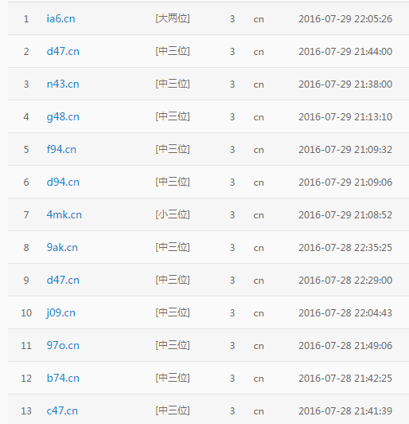This screenshot has width=409, height=424.
Task: Click the [小三位] category tag for 4mk.cn
Action: pyautogui.click(x=173, y=214)
